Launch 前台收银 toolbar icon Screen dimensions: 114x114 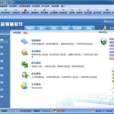pyautogui.click(x=63, y=11)
